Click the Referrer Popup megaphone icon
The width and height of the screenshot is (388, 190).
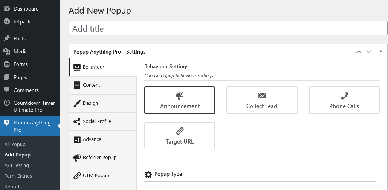tap(77, 158)
